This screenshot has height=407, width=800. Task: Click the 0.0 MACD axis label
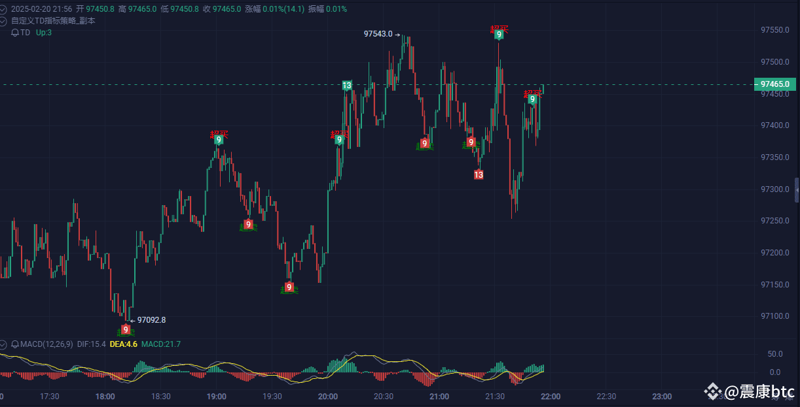click(775, 372)
